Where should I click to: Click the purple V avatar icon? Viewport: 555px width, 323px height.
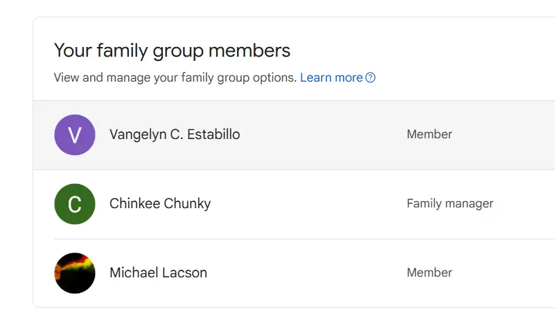tap(75, 135)
